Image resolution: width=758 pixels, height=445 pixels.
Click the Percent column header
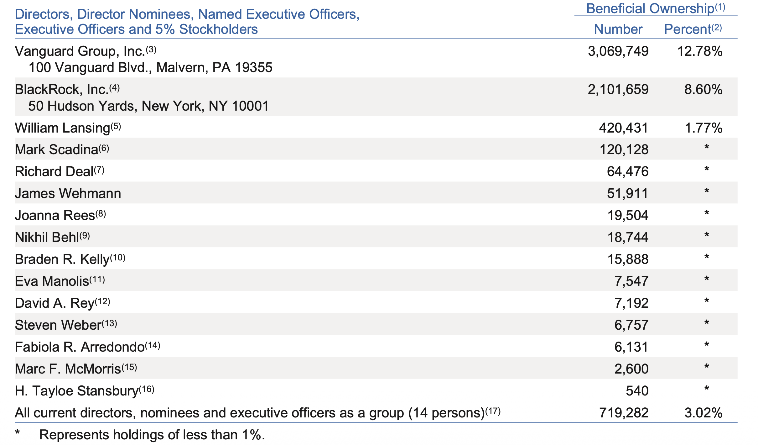coord(693,29)
